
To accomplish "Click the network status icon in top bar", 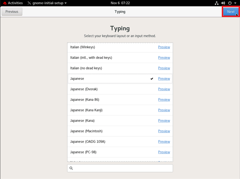I will click(217, 3).
